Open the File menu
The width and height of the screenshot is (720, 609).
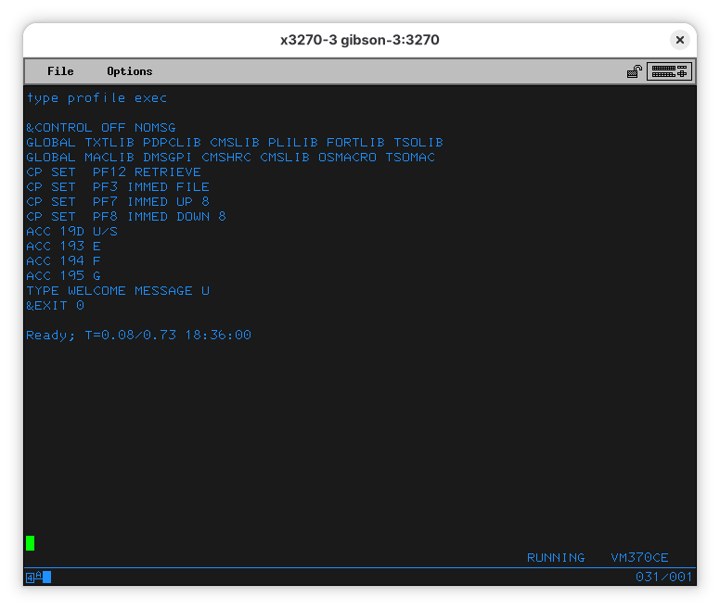[x=60, y=71]
